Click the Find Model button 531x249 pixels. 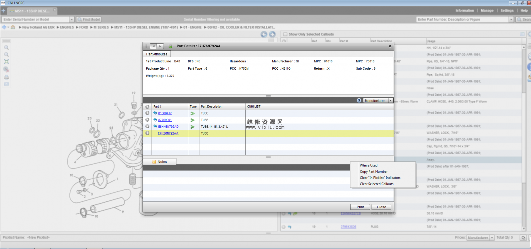point(88,19)
